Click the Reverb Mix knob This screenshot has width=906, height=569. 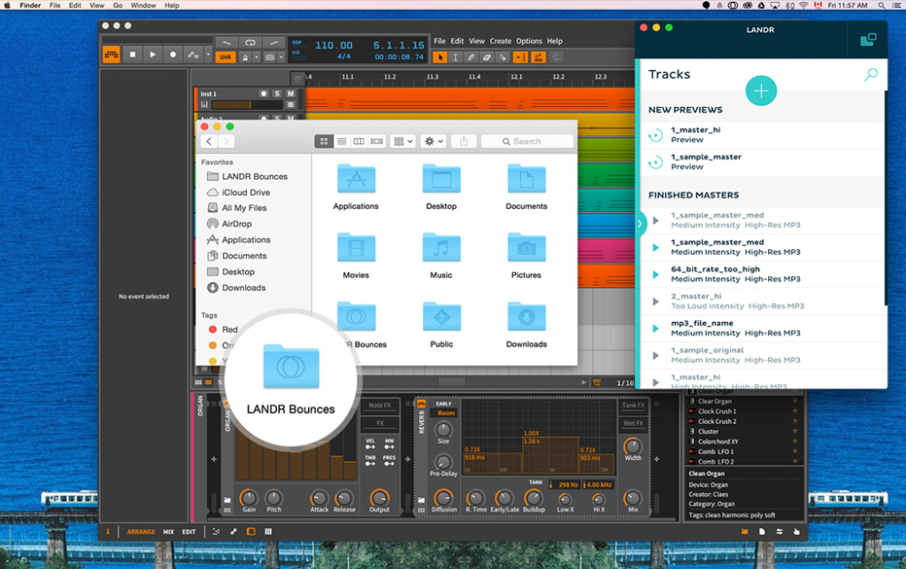pos(633,498)
